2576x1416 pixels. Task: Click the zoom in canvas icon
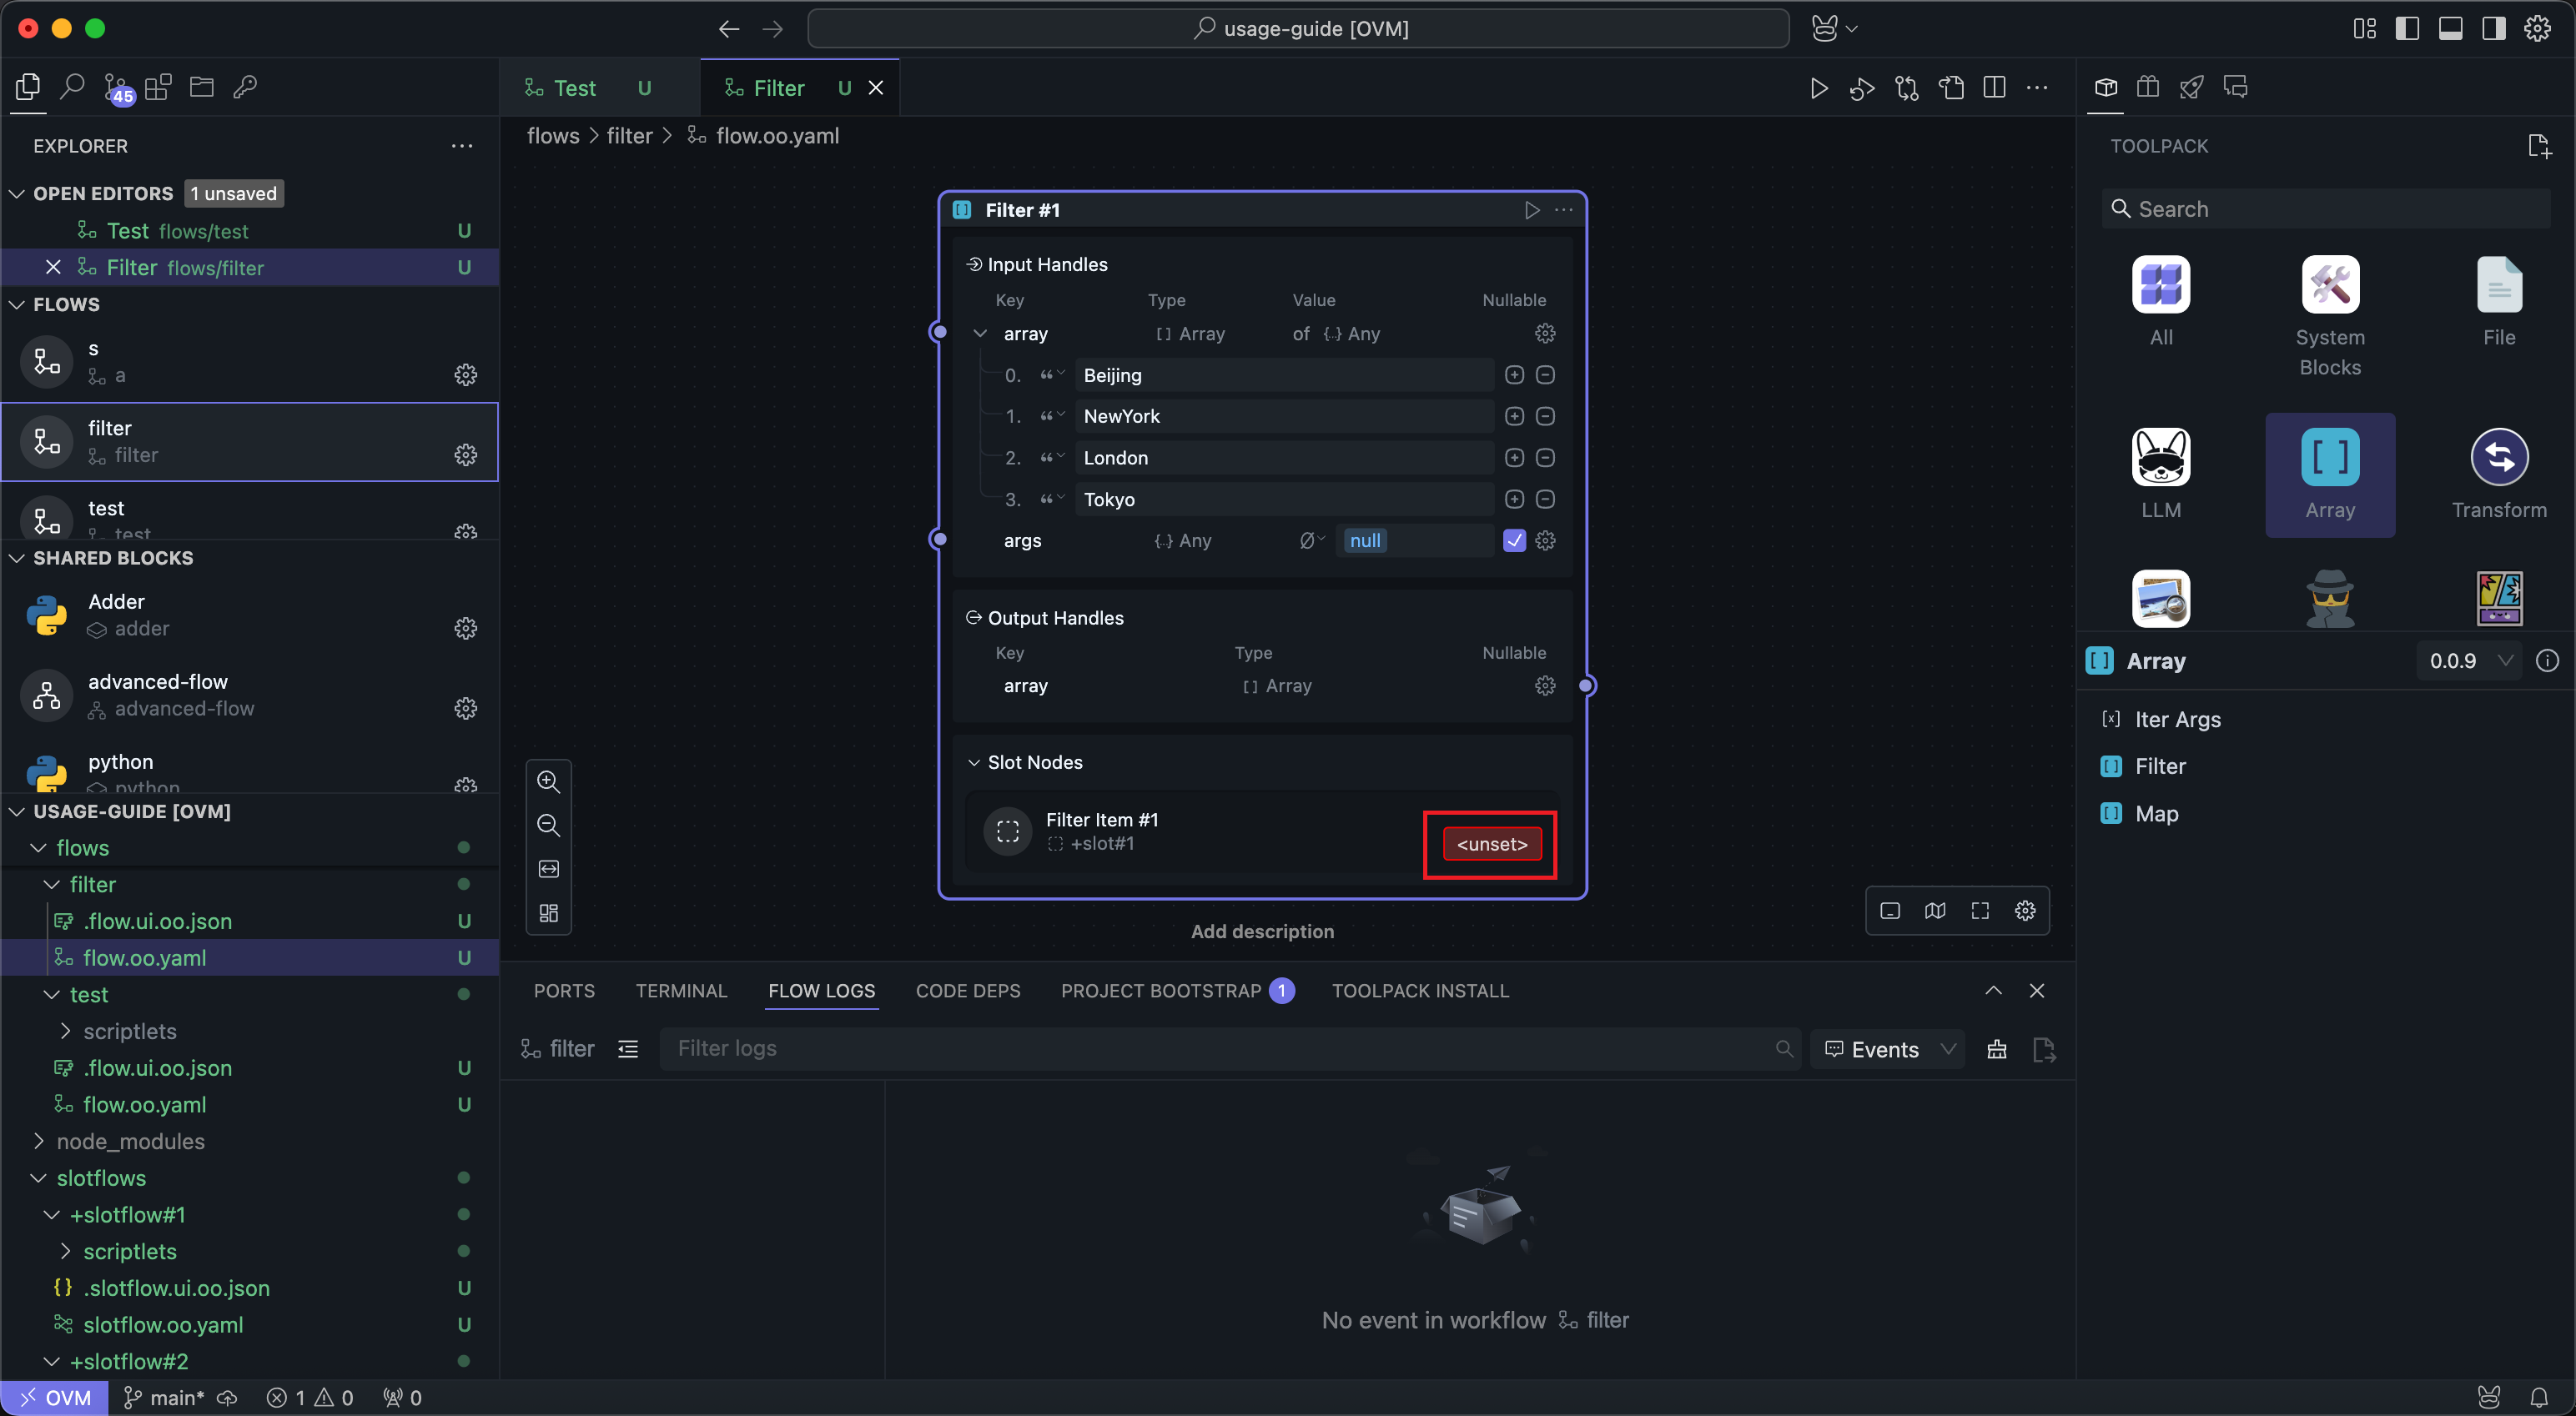click(548, 781)
